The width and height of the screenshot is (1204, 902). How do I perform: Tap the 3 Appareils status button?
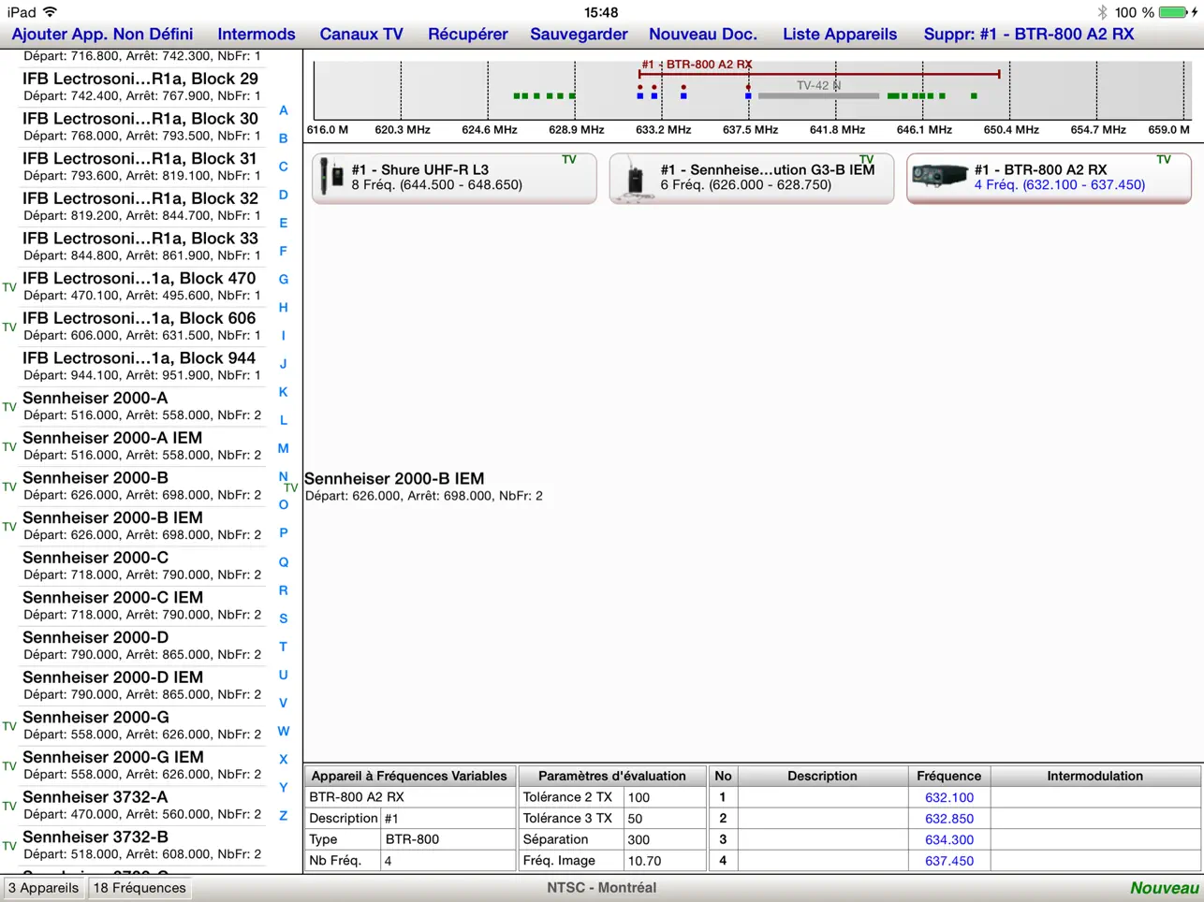[x=43, y=888]
